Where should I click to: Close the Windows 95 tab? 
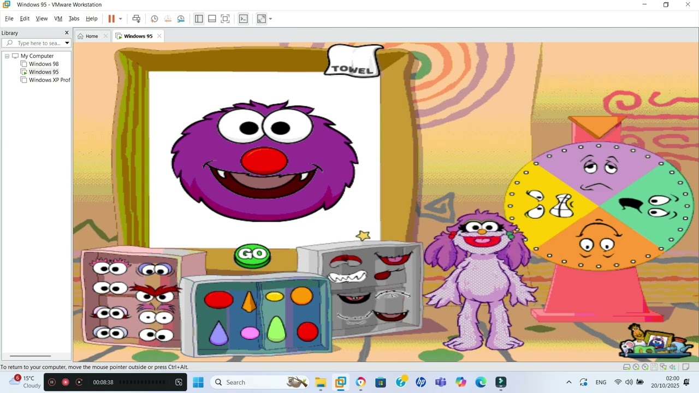159,36
